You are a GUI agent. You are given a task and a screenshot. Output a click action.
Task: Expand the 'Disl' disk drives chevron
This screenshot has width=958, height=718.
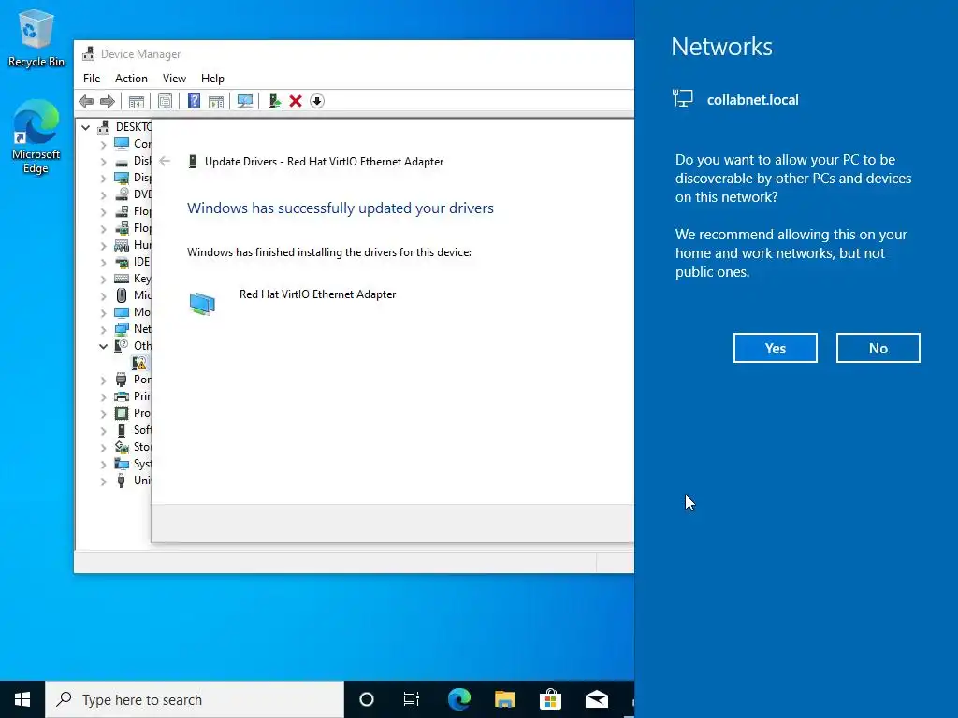pos(103,162)
